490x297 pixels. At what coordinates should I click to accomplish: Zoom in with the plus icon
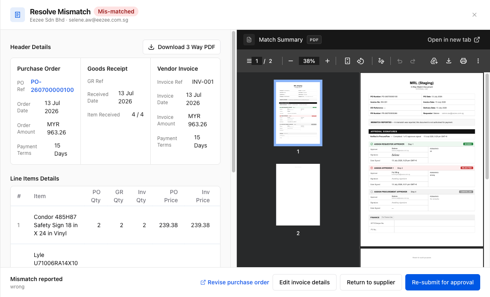pyautogui.click(x=327, y=61)
